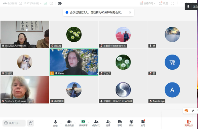Image resolution: width=198 pixels, height=129 pixels.
Task: Open 宫格布局 layout dropdown
Action: [147, 3]
